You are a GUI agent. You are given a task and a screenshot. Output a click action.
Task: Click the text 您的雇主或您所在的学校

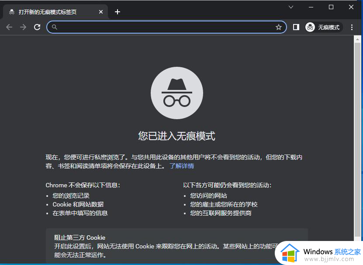[224, 204]
